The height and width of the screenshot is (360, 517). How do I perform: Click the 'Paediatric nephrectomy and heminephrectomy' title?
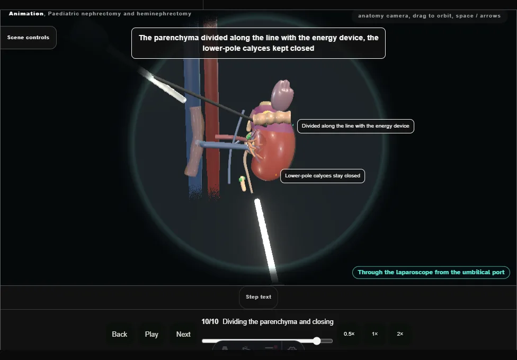pyautogui.click(x=120, y=14)
